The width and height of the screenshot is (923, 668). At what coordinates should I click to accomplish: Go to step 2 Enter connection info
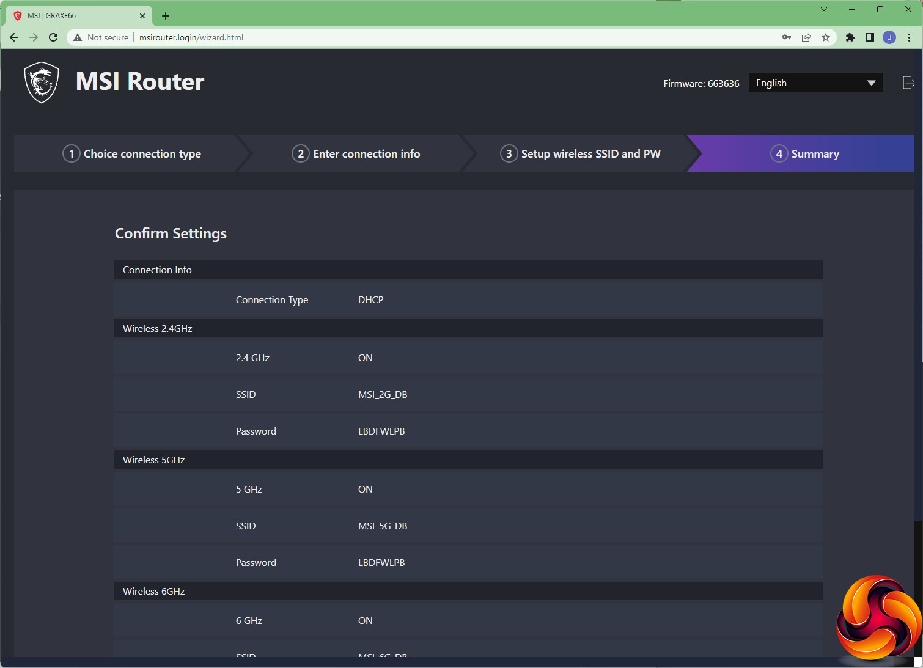(x=356, y=153)
